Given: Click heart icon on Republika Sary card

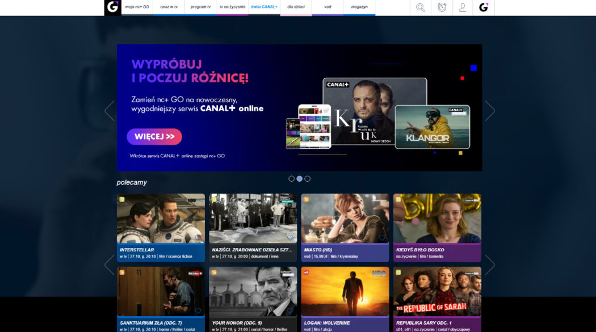Looking at the screenshot, I should click(x=475, y=311).
